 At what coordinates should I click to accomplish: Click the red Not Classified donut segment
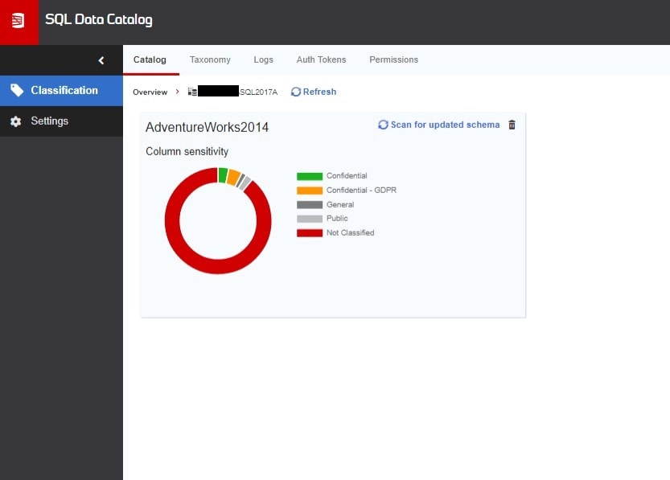coord(218,266)
